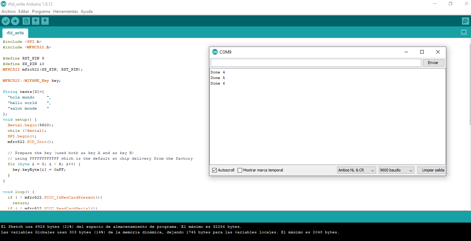Click the Limpiar salida button

tap(432, 170)
